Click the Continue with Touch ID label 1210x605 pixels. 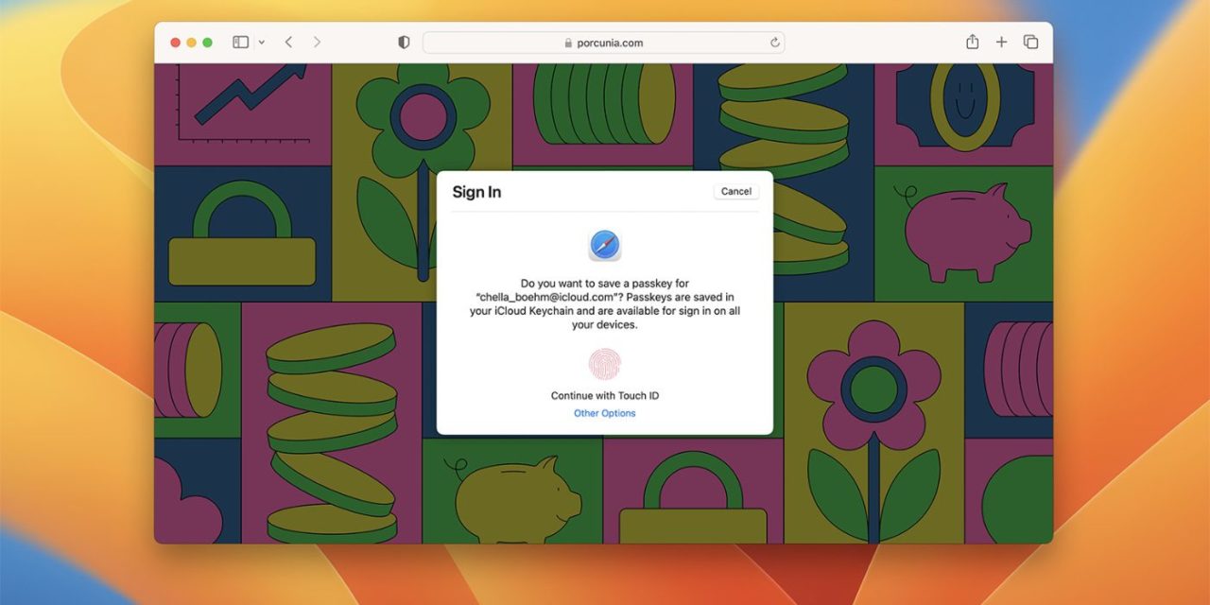[x=604, y=396]
